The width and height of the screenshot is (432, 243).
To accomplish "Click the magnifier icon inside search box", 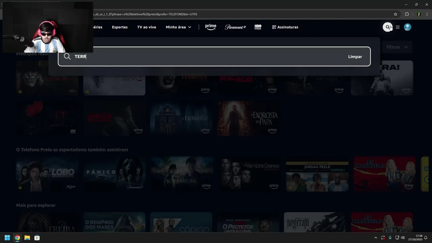I will pos(67,56).
